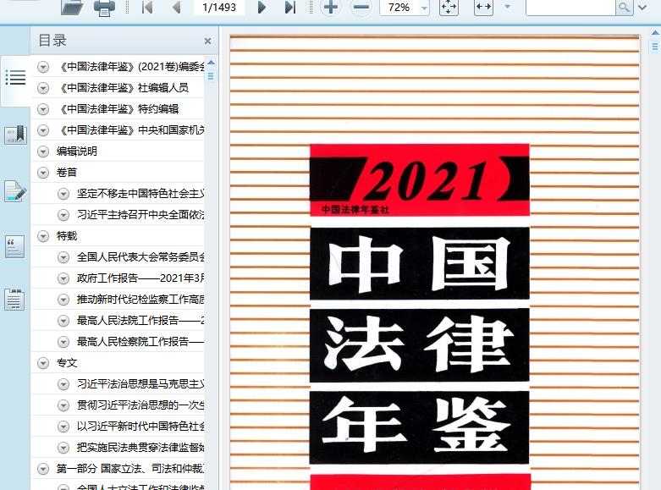The height and width of the screenshot is (490, 661).
Task: Click the document view scrollbar thumb
Action: click(x=655, y=46)
